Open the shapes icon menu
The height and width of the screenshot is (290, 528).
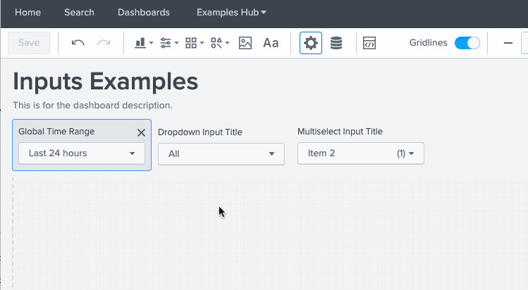coord(220,43)
